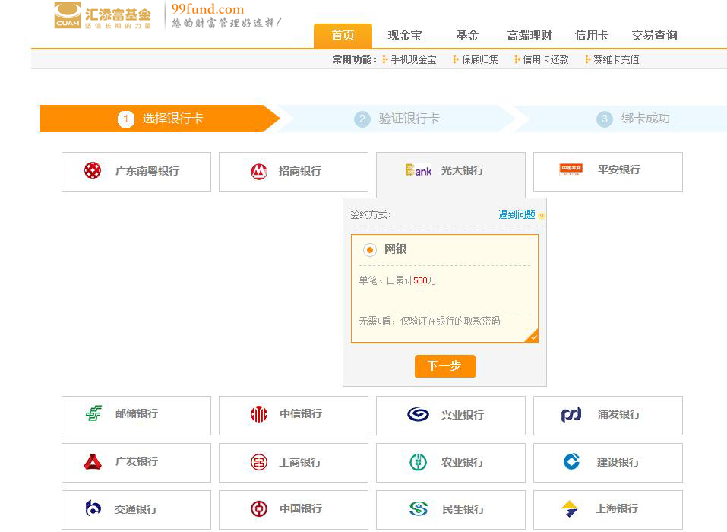
Task: Open the 遇到问题 link
Action: pyautogui.click(x=517, y=215)
